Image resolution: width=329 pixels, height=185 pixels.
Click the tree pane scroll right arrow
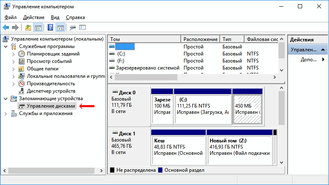[102, 171]
